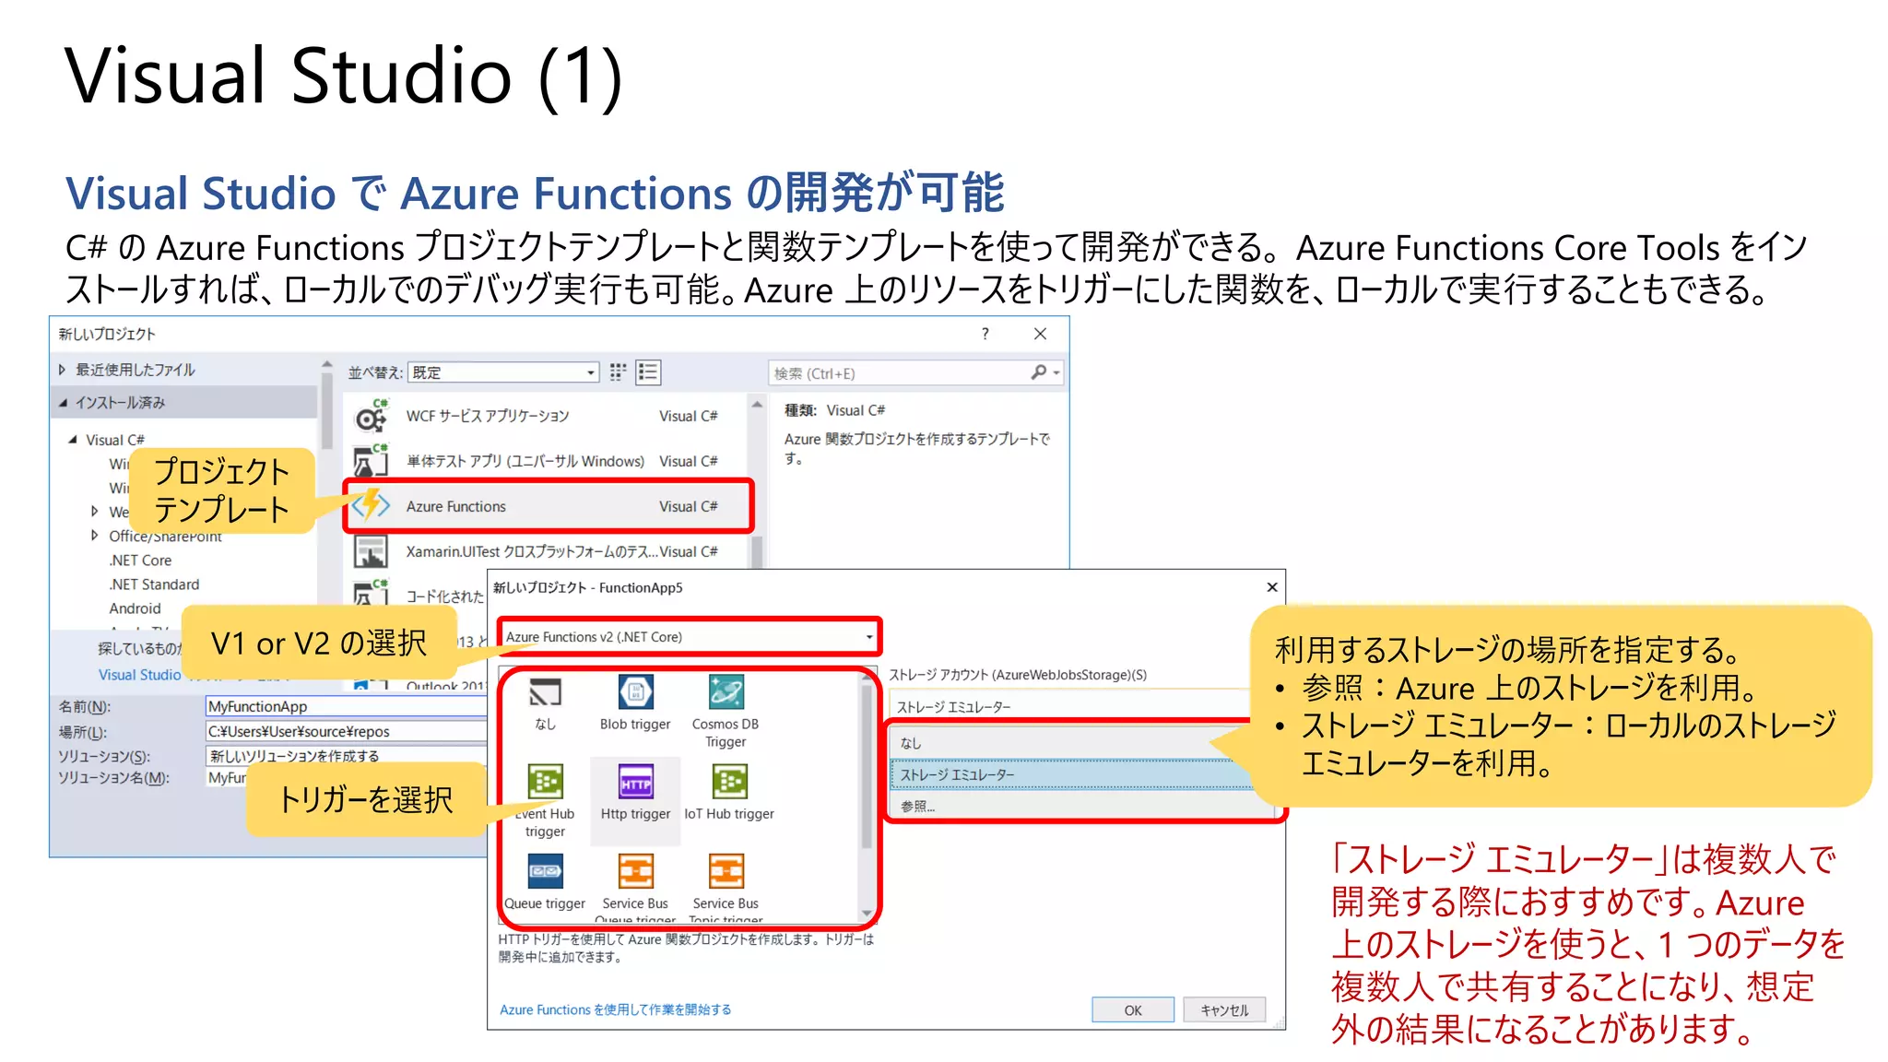
Task: Collapse the Visual C# tree node
Action: point(73,440)
